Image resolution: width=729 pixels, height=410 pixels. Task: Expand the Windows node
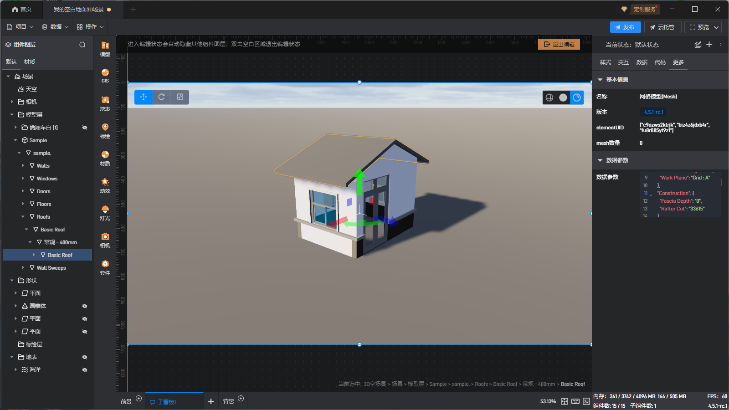point(23,179)
